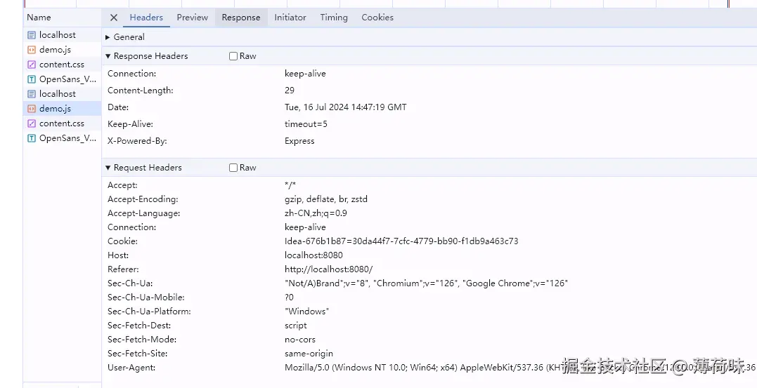Image resolution: width=757 pixels, height=388 pixels.
Task: Click the Name column header
Action: (x=39, y=18)
